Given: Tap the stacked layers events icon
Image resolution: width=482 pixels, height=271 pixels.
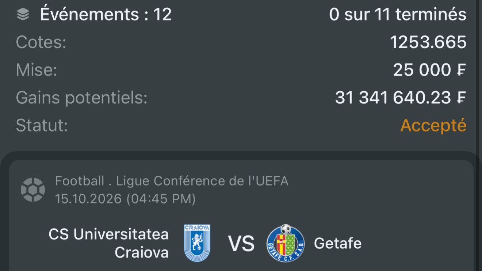Looking at the screenshot, I should pos(23,15).
